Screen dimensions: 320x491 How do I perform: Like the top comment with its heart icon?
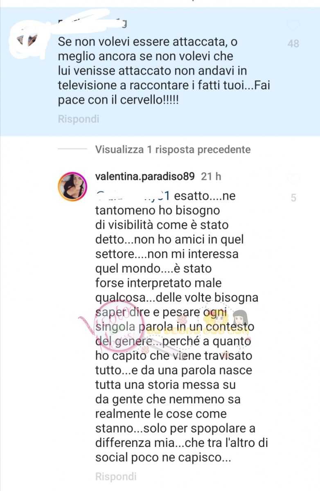(x=293, y=25)
